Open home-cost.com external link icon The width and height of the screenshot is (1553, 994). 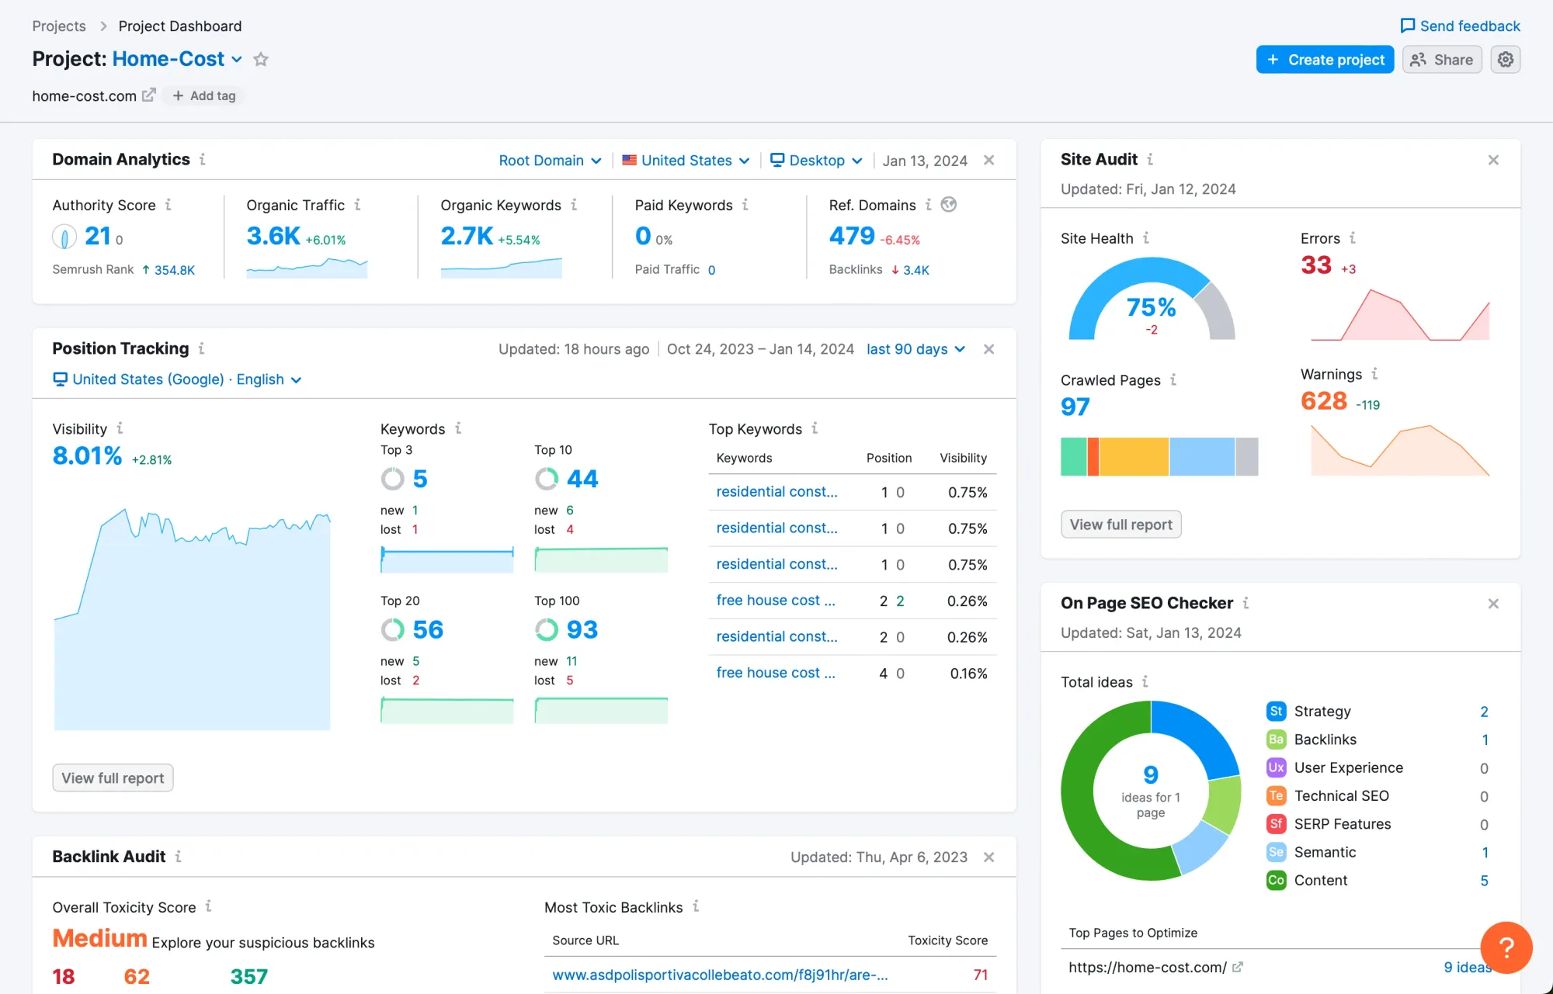(148, 95)
